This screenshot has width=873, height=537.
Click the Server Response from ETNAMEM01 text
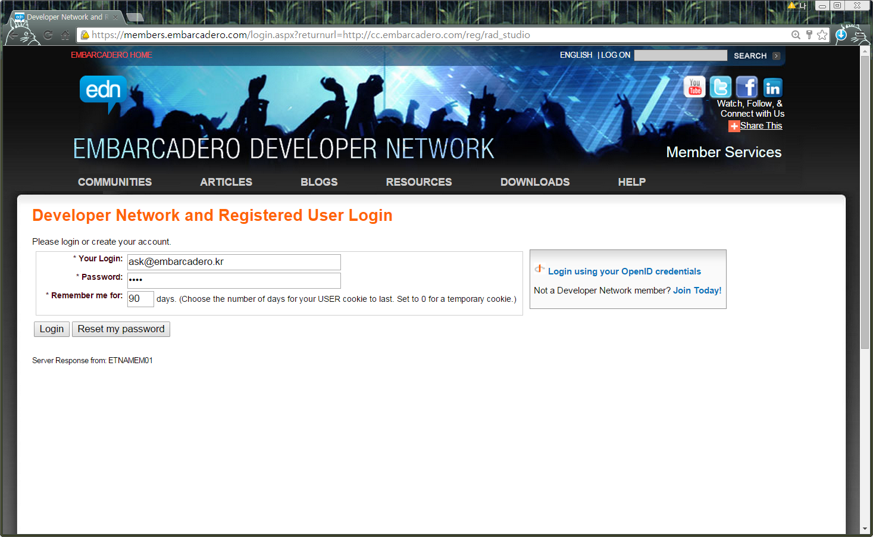(92, 361)
